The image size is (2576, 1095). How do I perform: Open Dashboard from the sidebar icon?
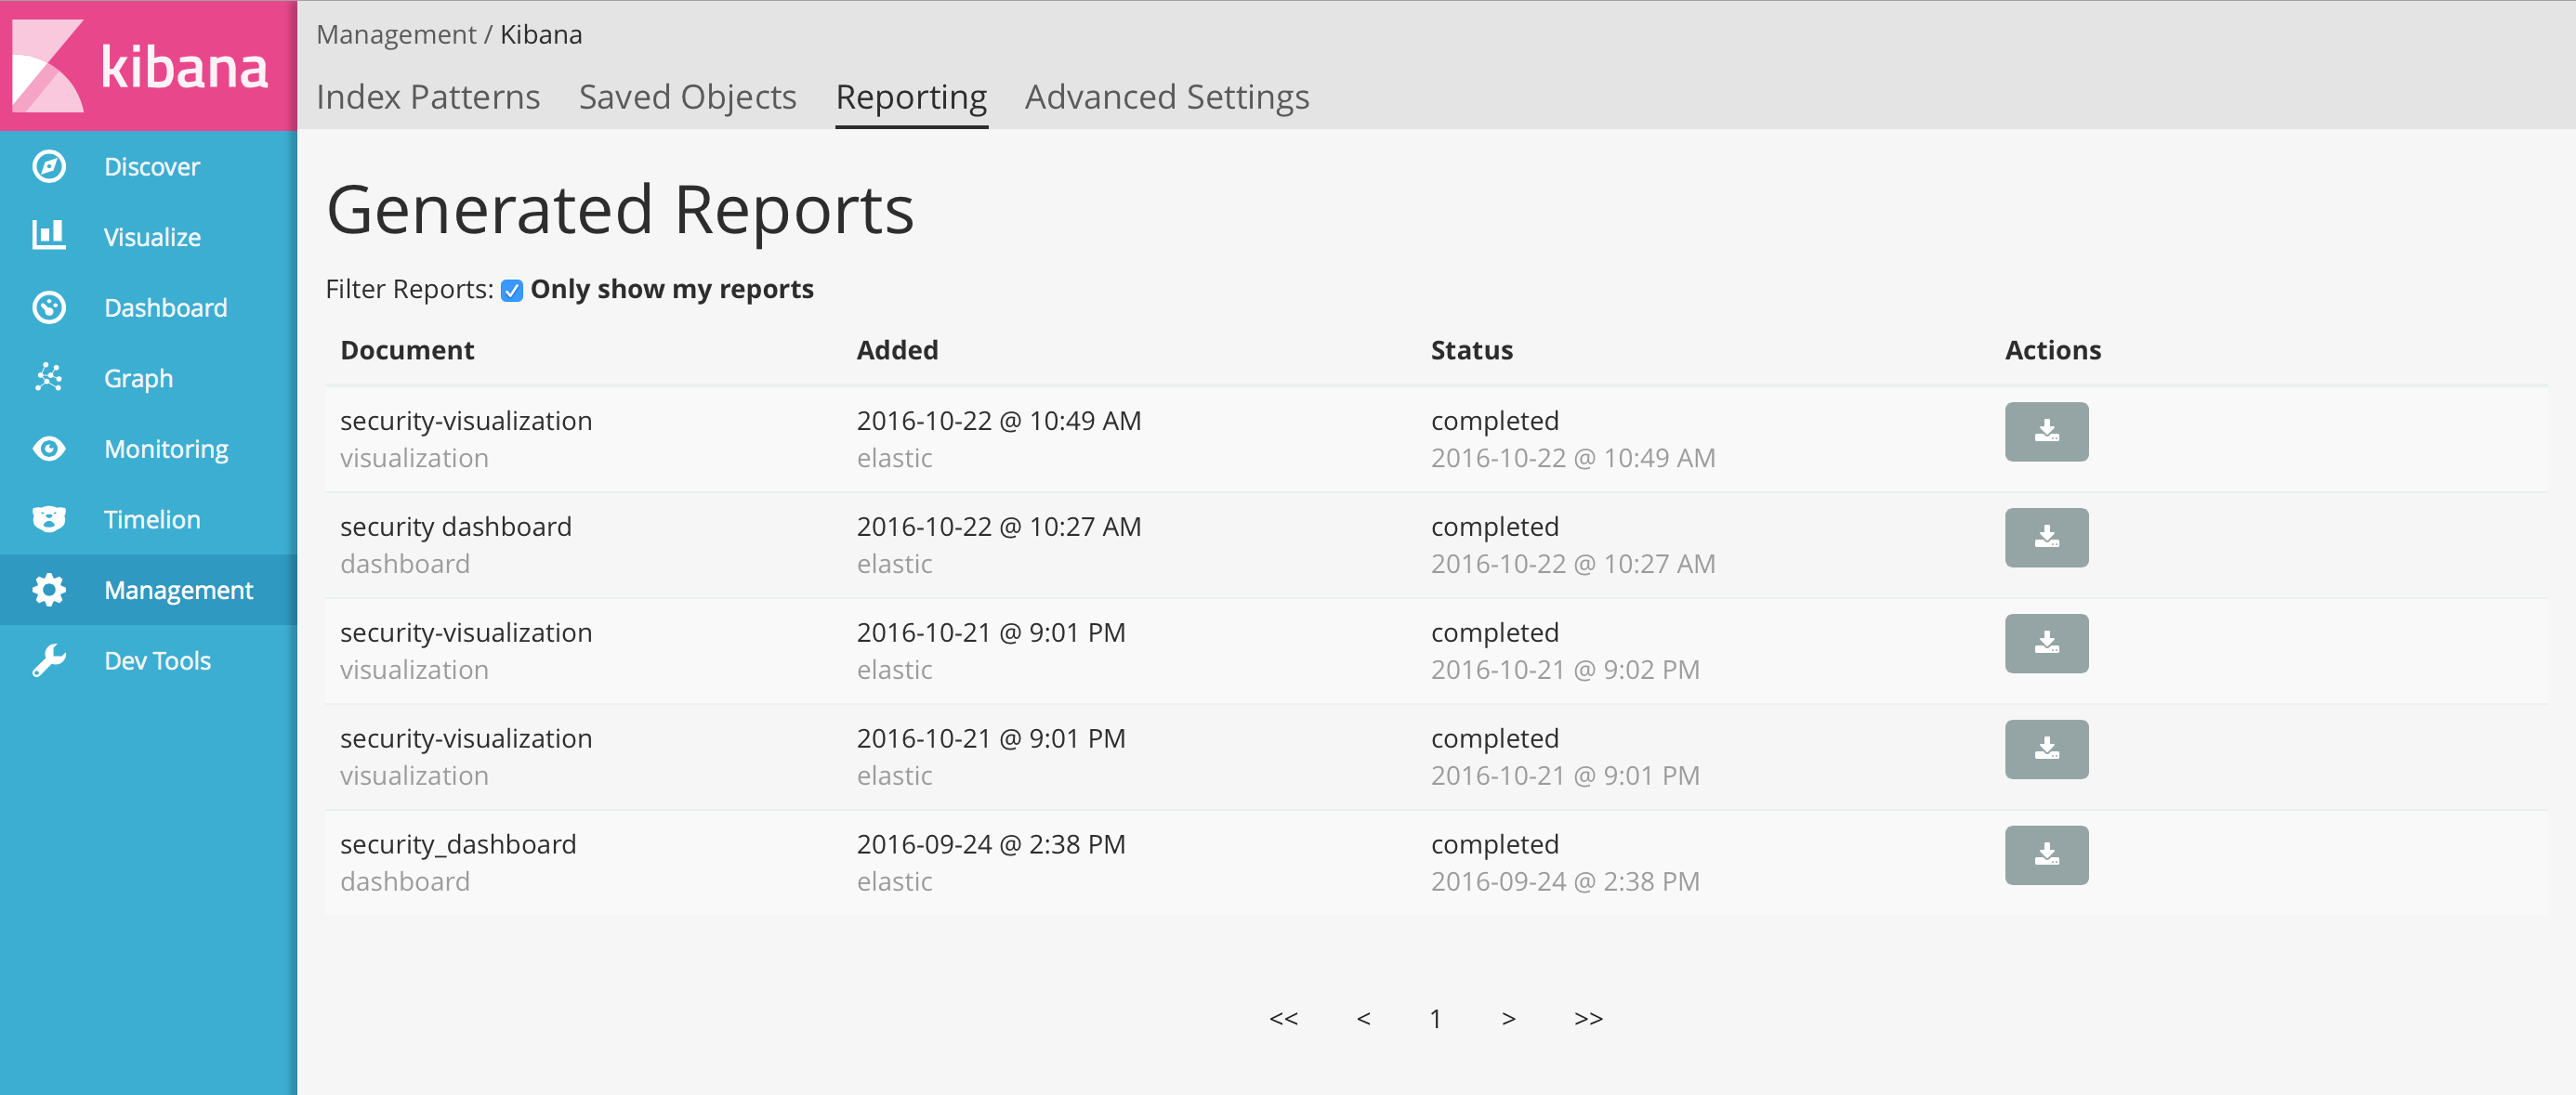tap(48, 307)
